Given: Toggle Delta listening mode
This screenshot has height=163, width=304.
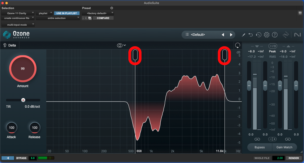Looking at the screenshot, I should click(x=10, y=45).
